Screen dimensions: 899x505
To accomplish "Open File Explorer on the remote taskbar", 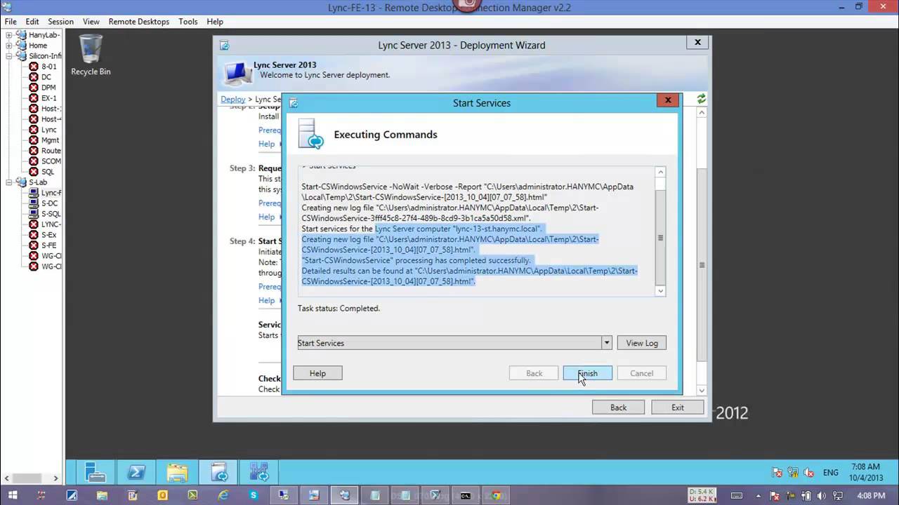I will (x=177, y=472).
